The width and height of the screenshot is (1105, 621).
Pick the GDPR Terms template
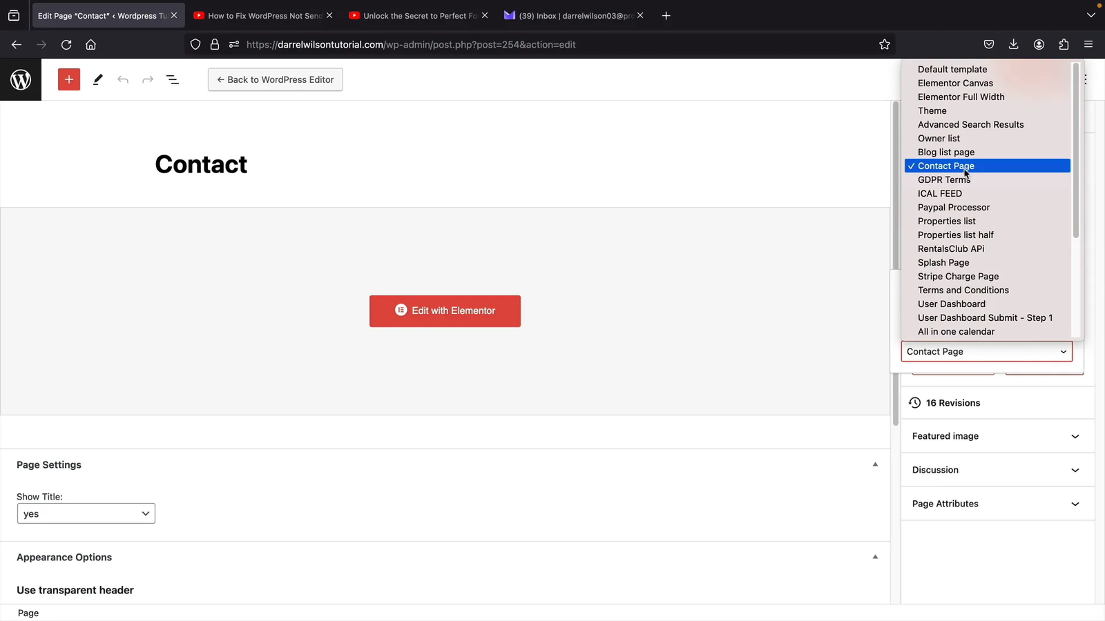point(987,179)
